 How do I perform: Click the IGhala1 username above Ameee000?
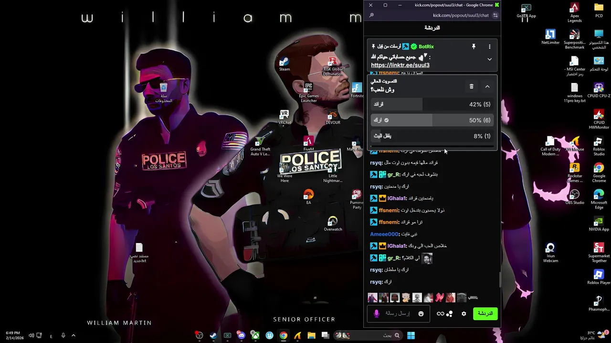coord(397,198)
